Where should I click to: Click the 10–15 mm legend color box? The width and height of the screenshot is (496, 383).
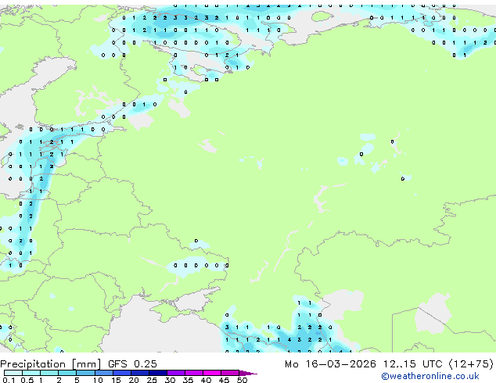[x=103, y=373]
